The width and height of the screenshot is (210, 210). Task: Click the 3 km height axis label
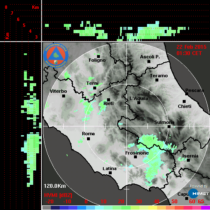coord(36,37)
